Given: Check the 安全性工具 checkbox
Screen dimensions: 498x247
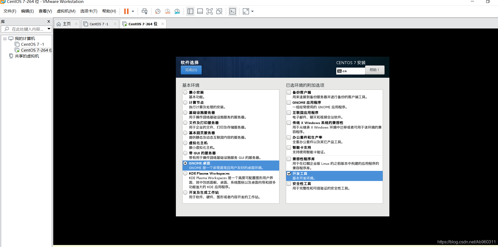Looking at the screenshot, I should click(289, 184).
